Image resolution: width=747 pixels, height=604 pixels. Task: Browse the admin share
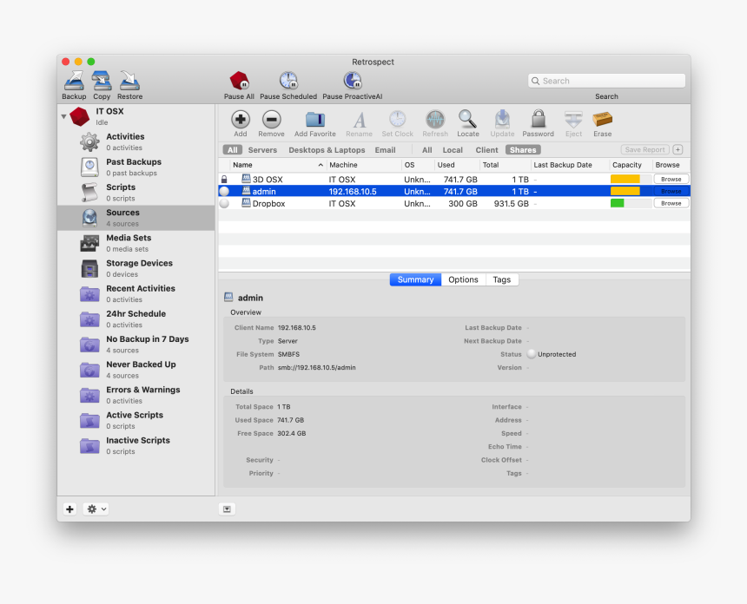click(x=671, y=191)
